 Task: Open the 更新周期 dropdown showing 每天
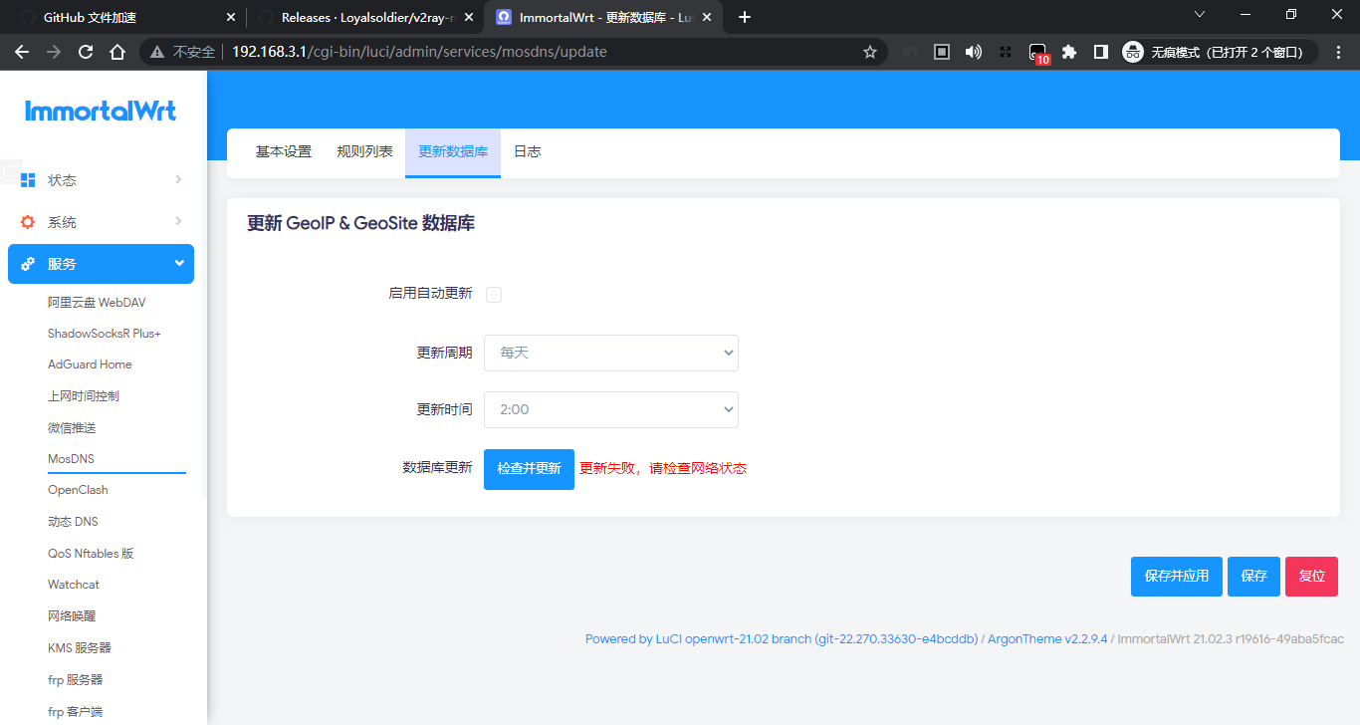click(x=610, y=353)
